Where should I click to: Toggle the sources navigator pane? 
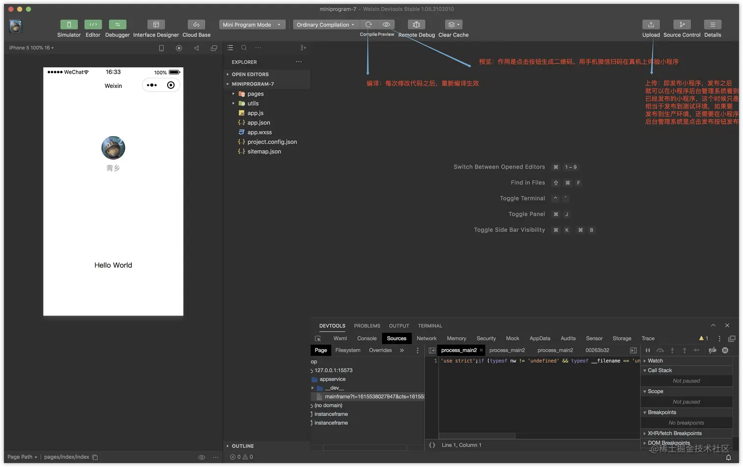click(x=432, y=350)
